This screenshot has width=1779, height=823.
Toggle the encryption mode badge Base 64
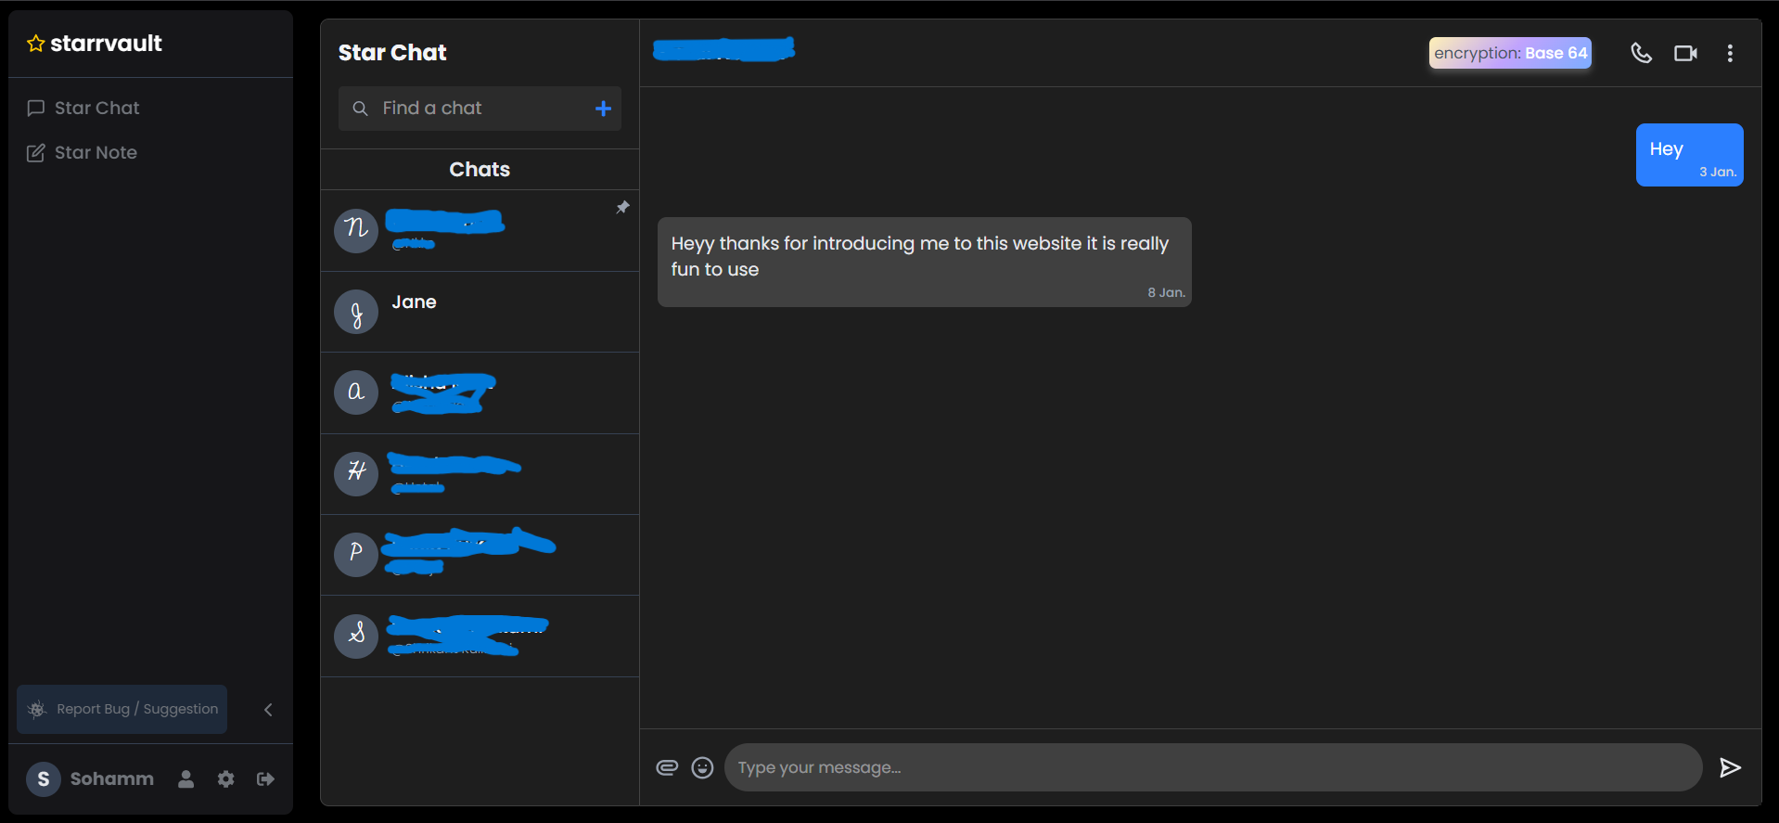click(1510, 53)
